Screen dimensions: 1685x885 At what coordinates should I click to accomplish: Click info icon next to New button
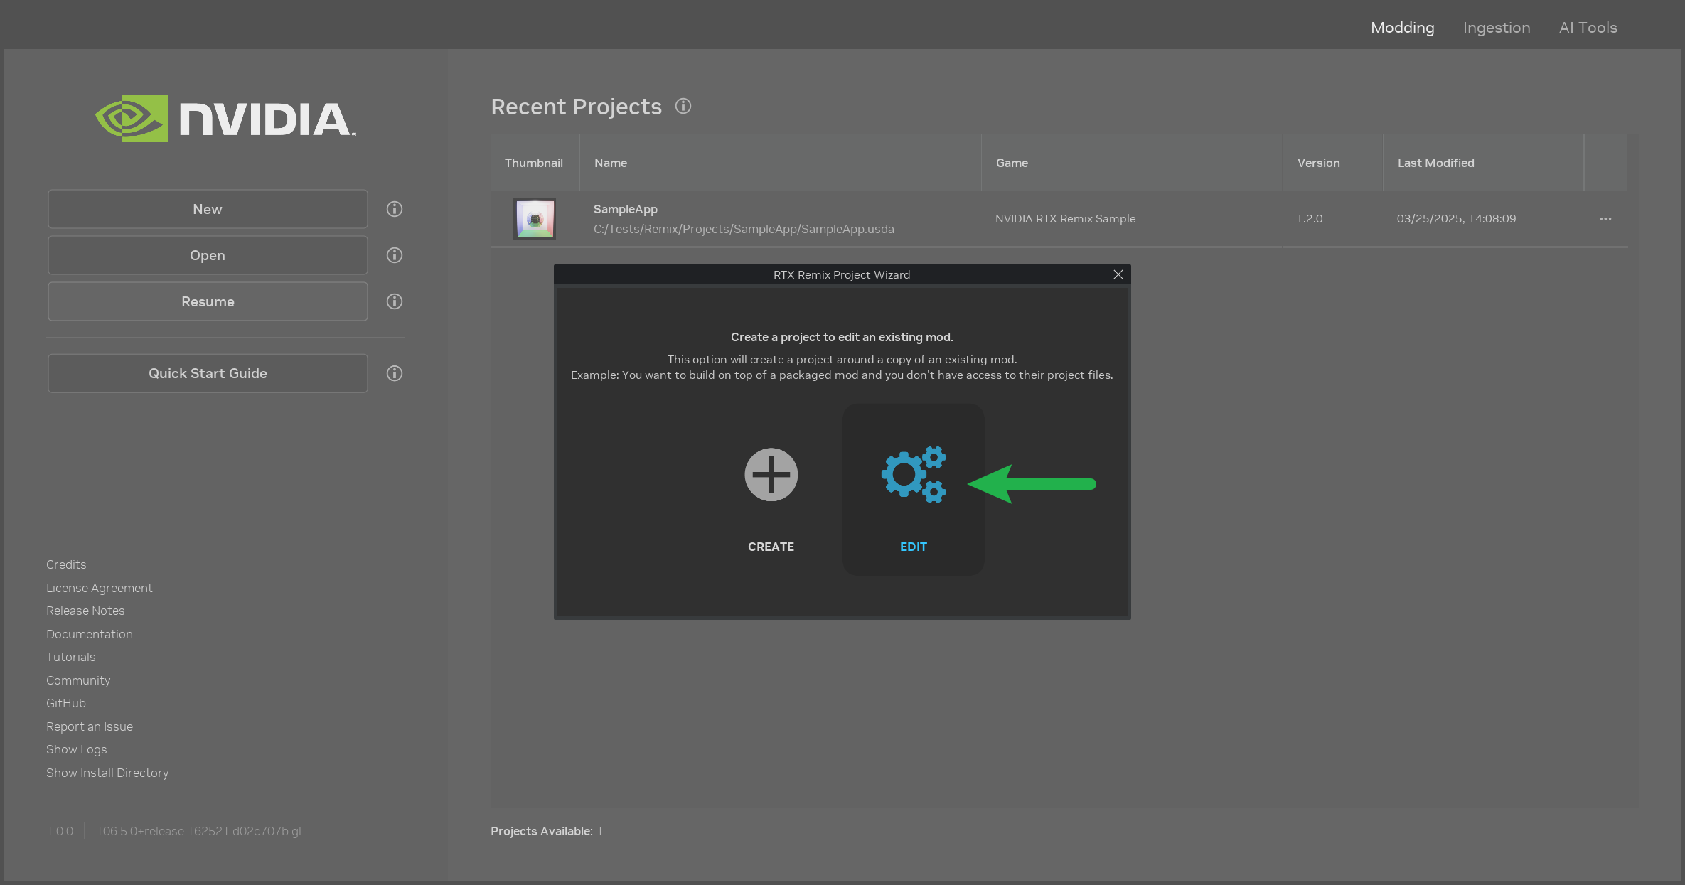[395, 209]
